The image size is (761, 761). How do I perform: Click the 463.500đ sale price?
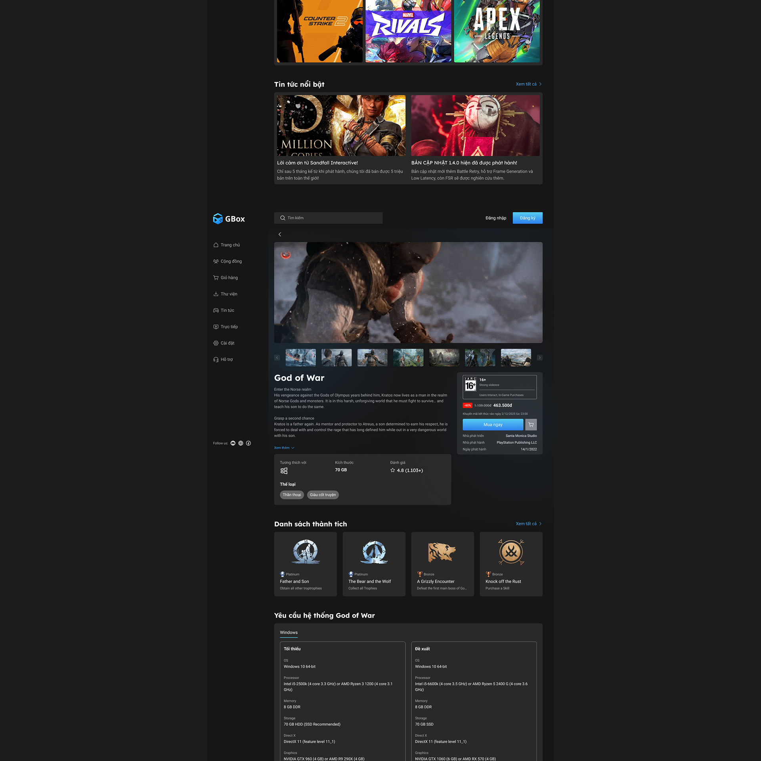tap(503, 405)
